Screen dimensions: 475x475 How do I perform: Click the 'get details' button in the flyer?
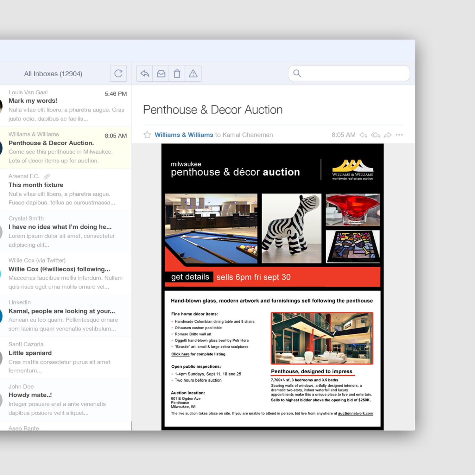point(190,277)
